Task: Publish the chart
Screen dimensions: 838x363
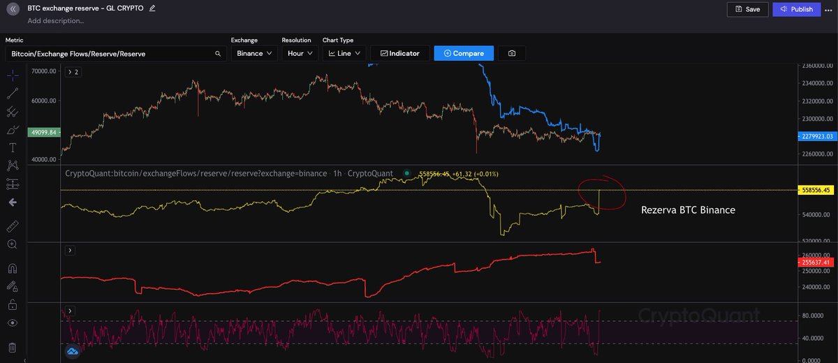Action: 797,9
